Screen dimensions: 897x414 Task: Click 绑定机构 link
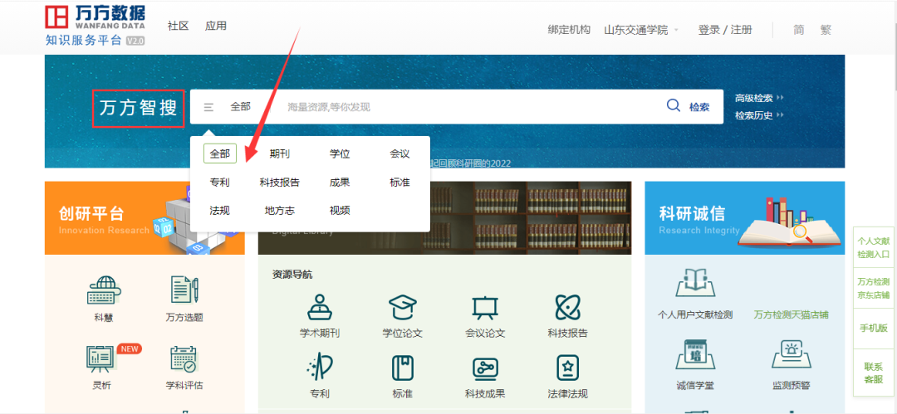[x=569, y=30]
